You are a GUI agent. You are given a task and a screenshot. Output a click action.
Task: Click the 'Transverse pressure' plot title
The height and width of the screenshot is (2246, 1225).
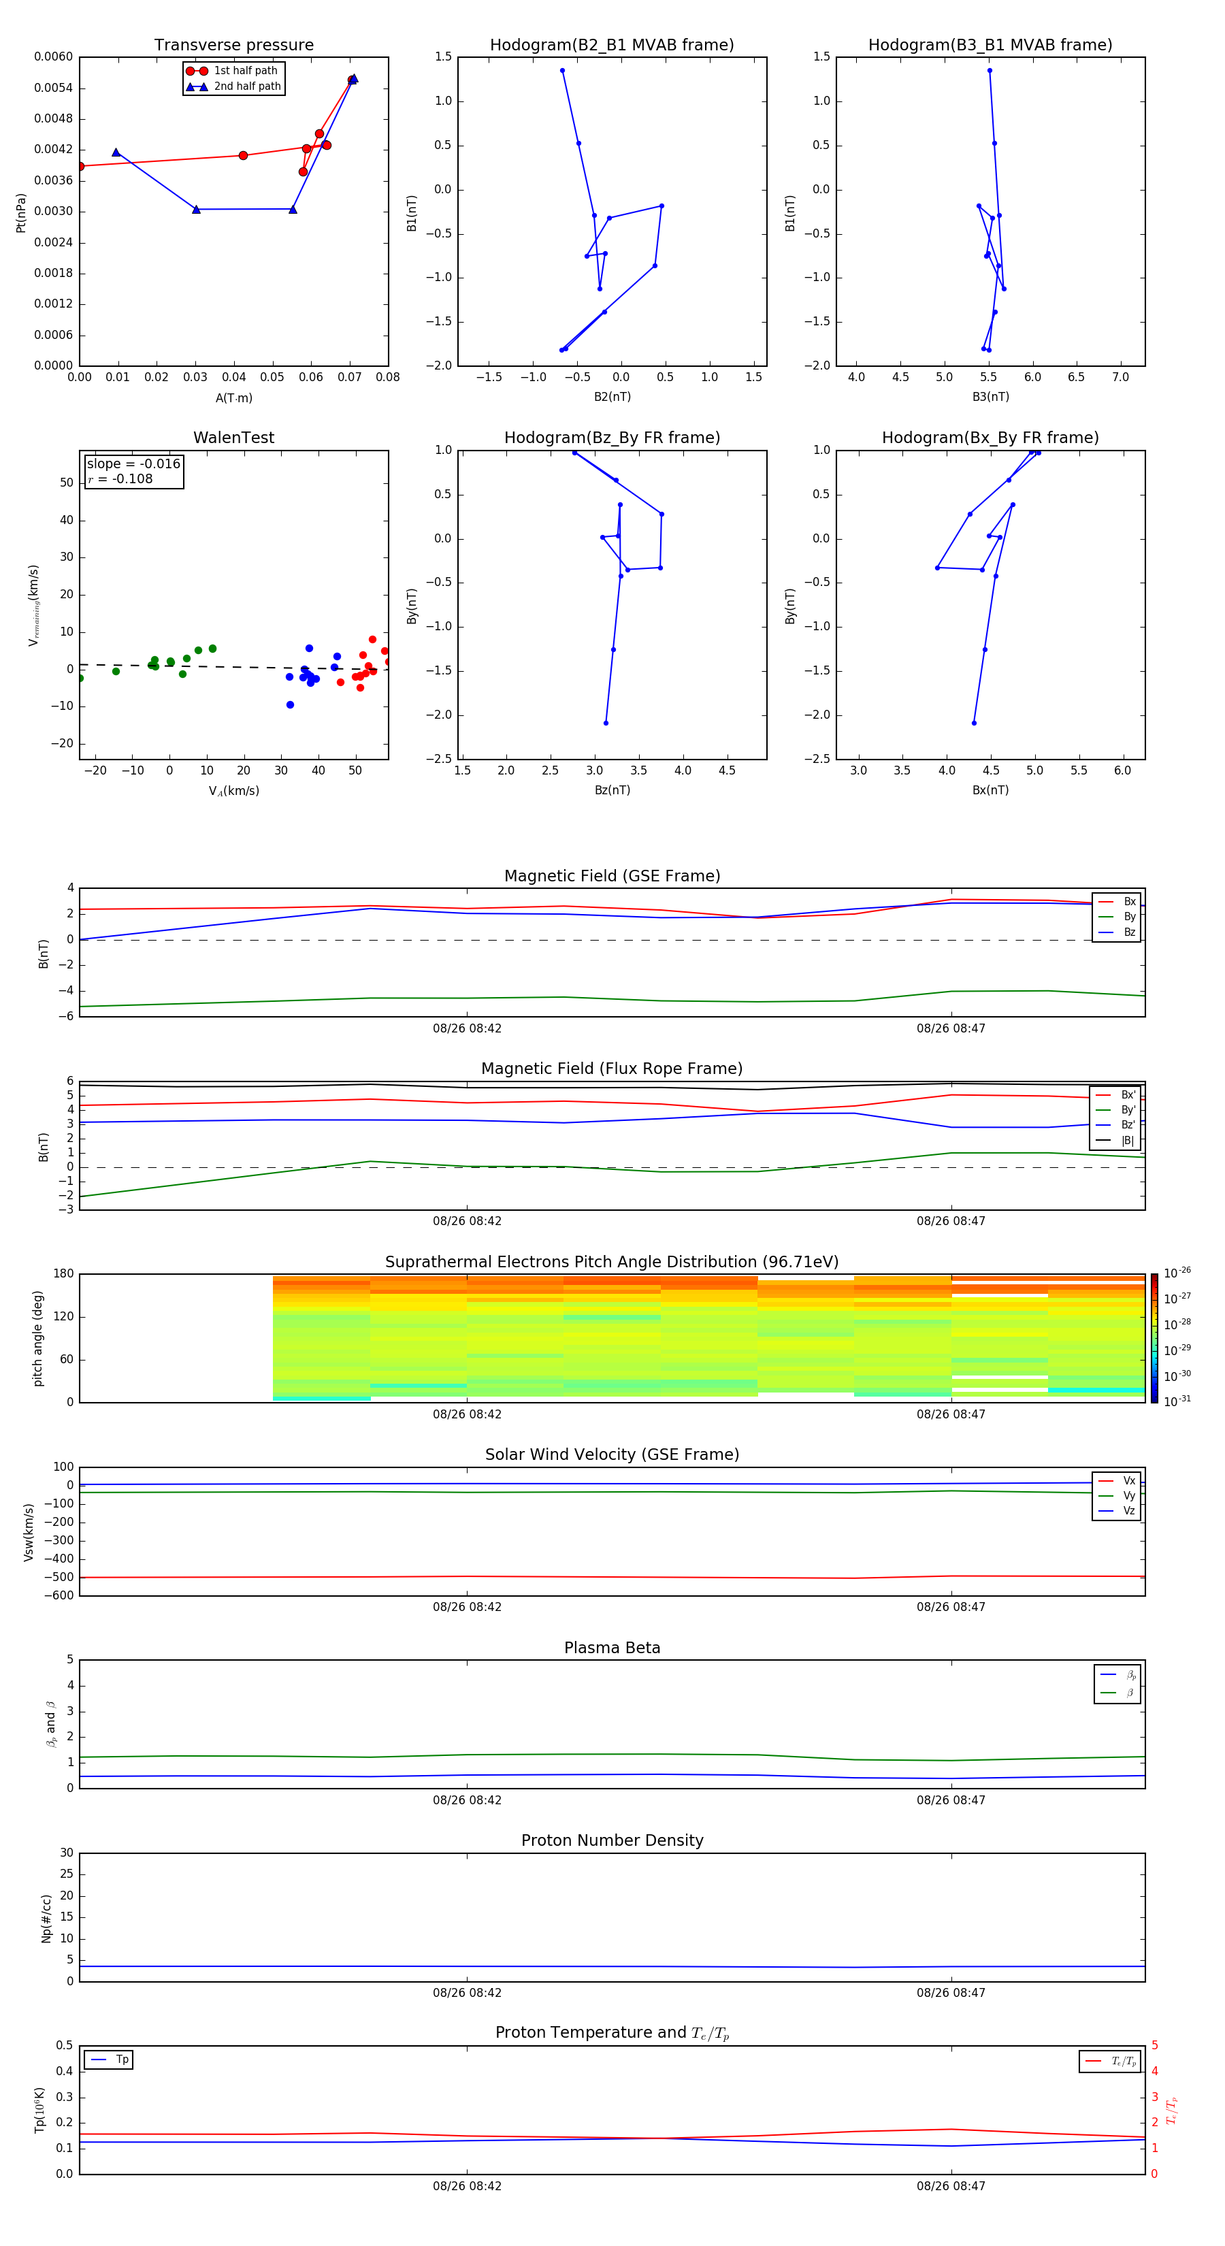[233, 46]
